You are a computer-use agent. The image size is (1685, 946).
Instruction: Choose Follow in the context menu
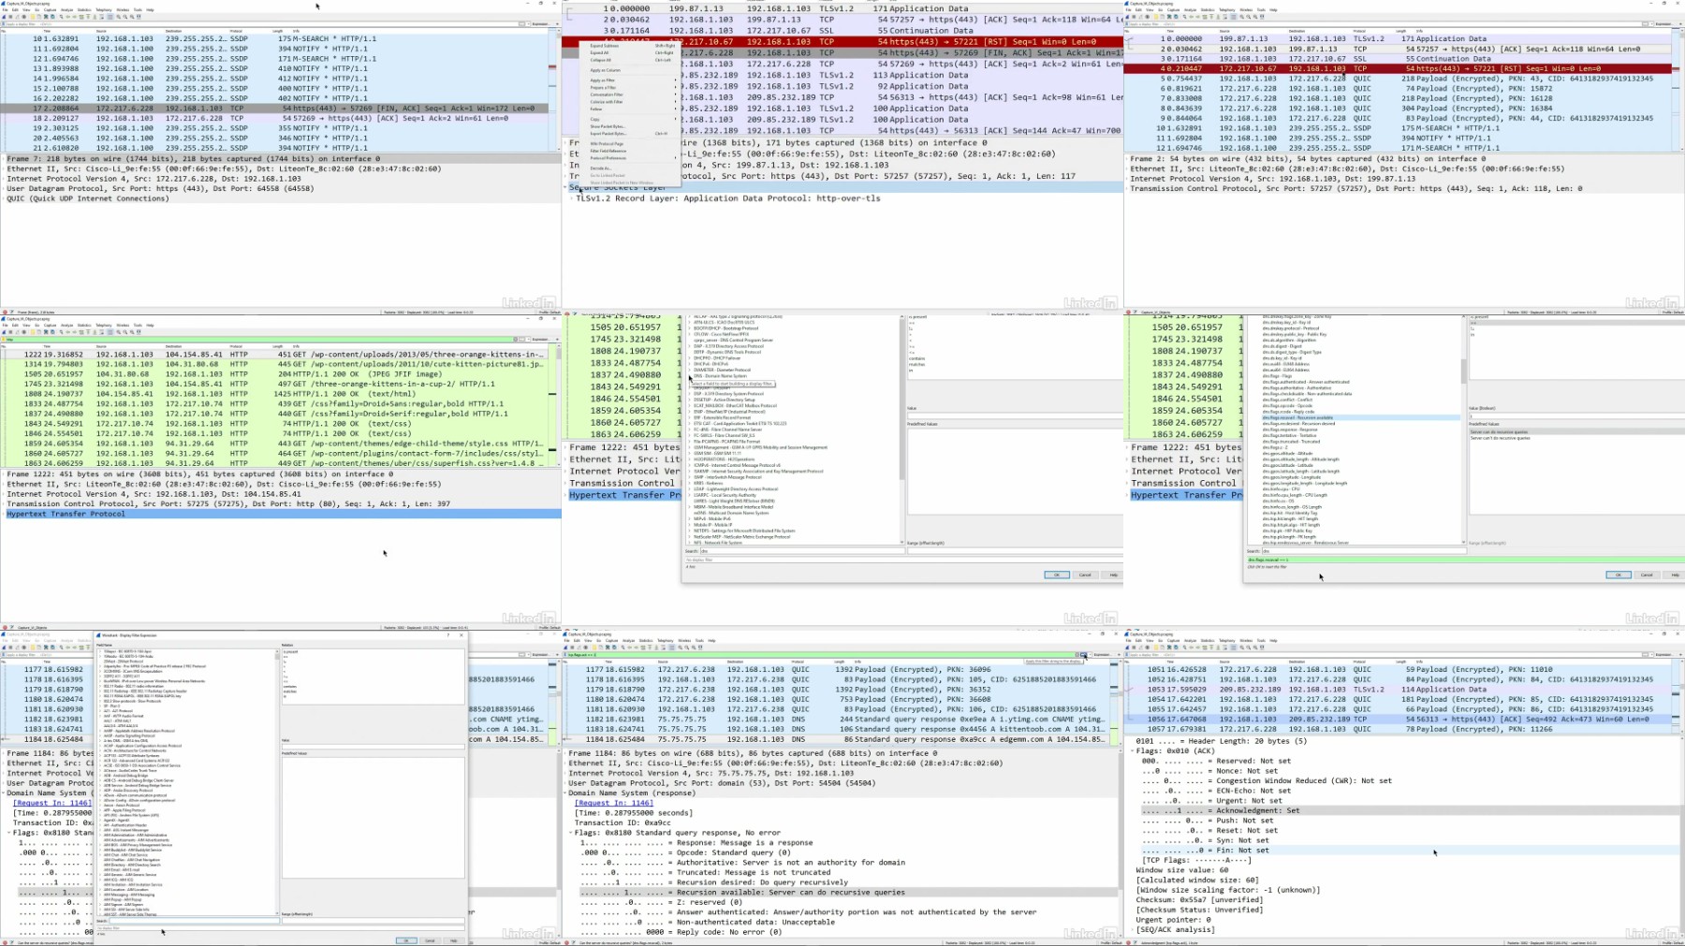629,109
